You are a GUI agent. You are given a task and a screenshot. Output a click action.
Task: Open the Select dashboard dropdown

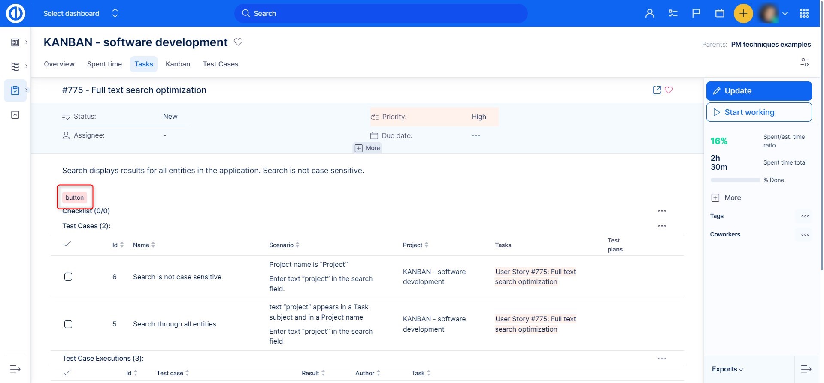pos(80,13)
